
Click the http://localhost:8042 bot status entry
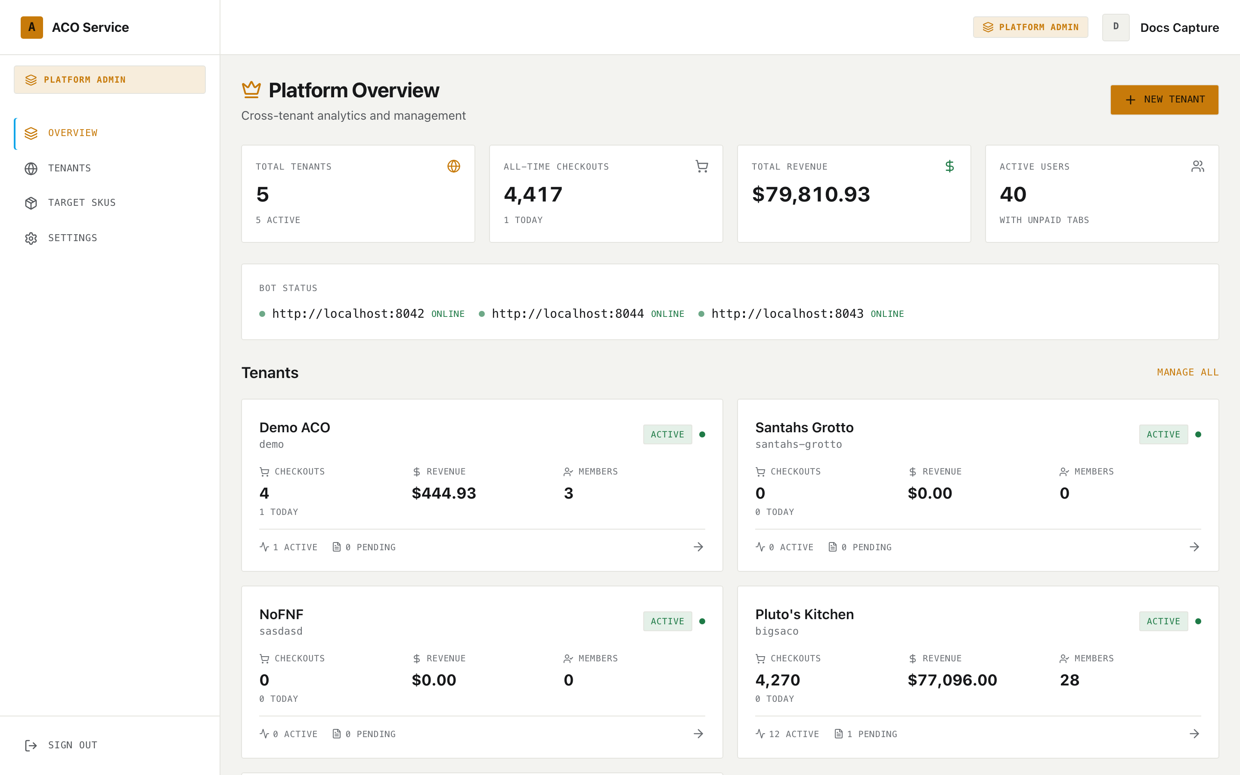pos(362,314)
